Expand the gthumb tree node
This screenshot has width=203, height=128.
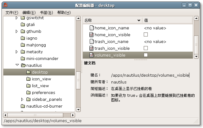coord(17,31)
